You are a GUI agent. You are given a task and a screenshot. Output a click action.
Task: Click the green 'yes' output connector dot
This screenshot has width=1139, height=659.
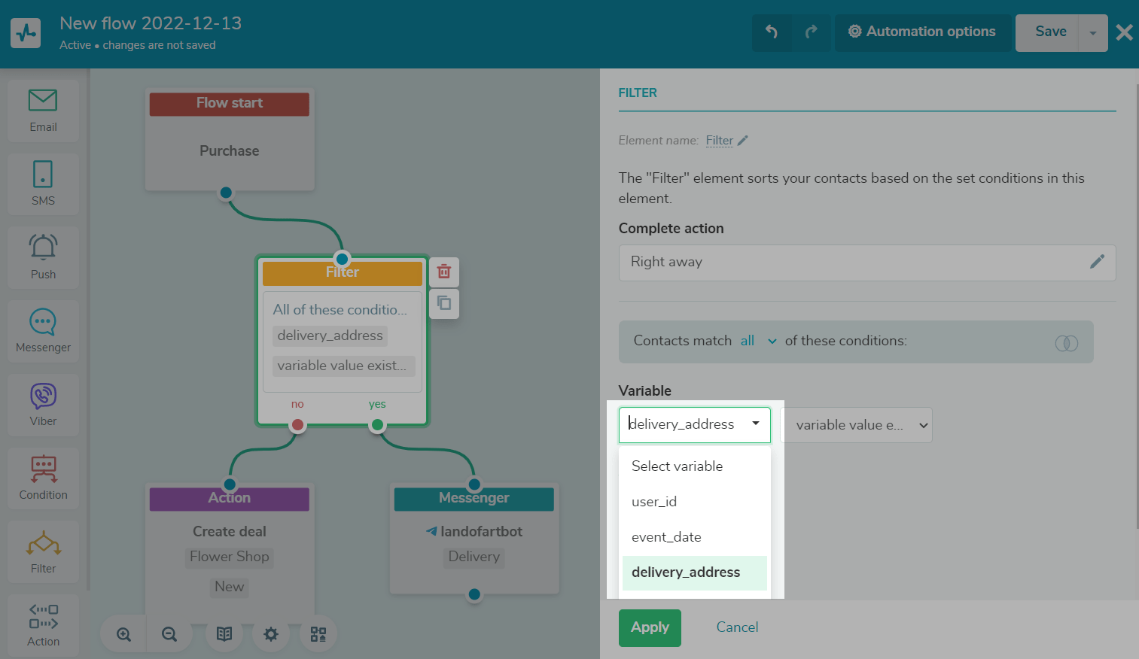pos(377,425)
